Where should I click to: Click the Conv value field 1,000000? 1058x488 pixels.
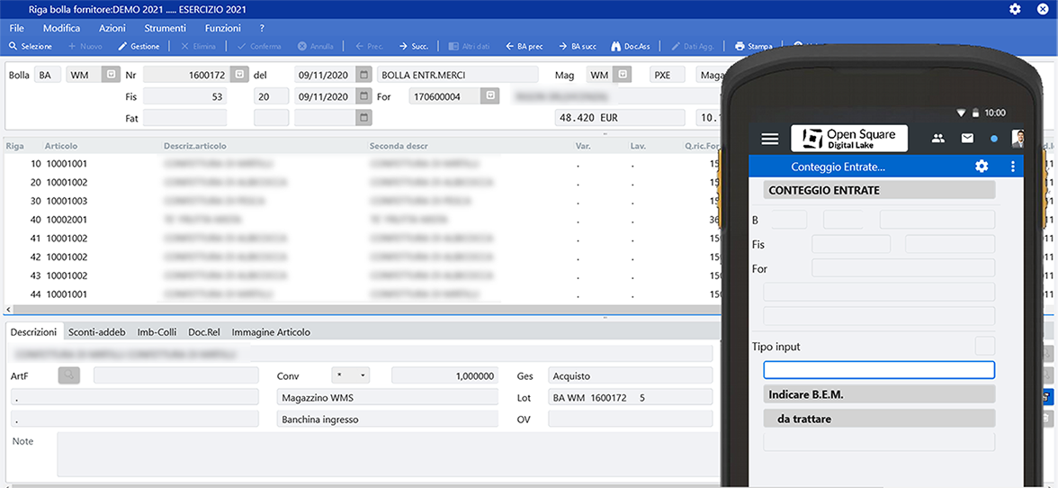444,375
